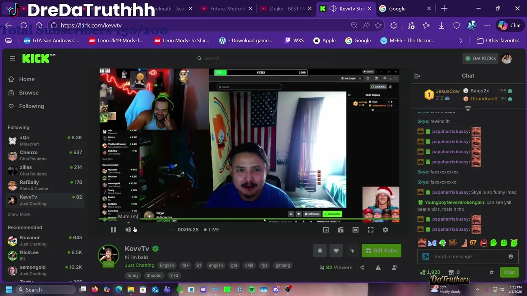Image resolution: width=527 pixels, height=296 pixels.
Task: Click the user icon next to report
Action: pos(394,268)
